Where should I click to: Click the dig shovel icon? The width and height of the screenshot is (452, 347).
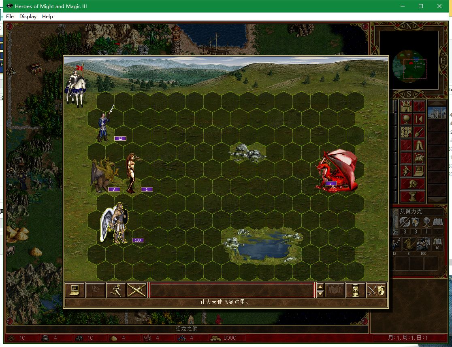(419, 132)
